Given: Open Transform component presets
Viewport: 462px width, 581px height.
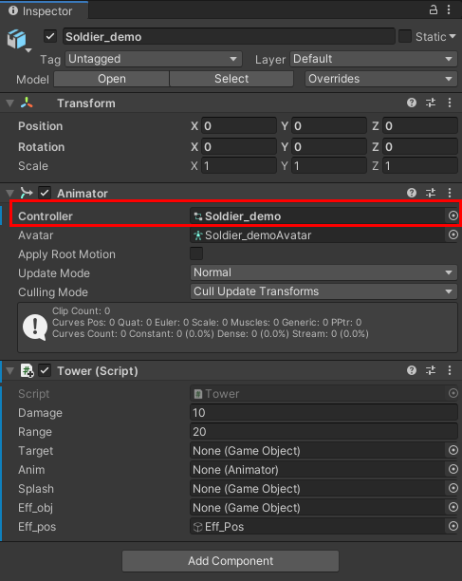Looking at the screenshot, I should pyautogui.click(x=431, y=103).
